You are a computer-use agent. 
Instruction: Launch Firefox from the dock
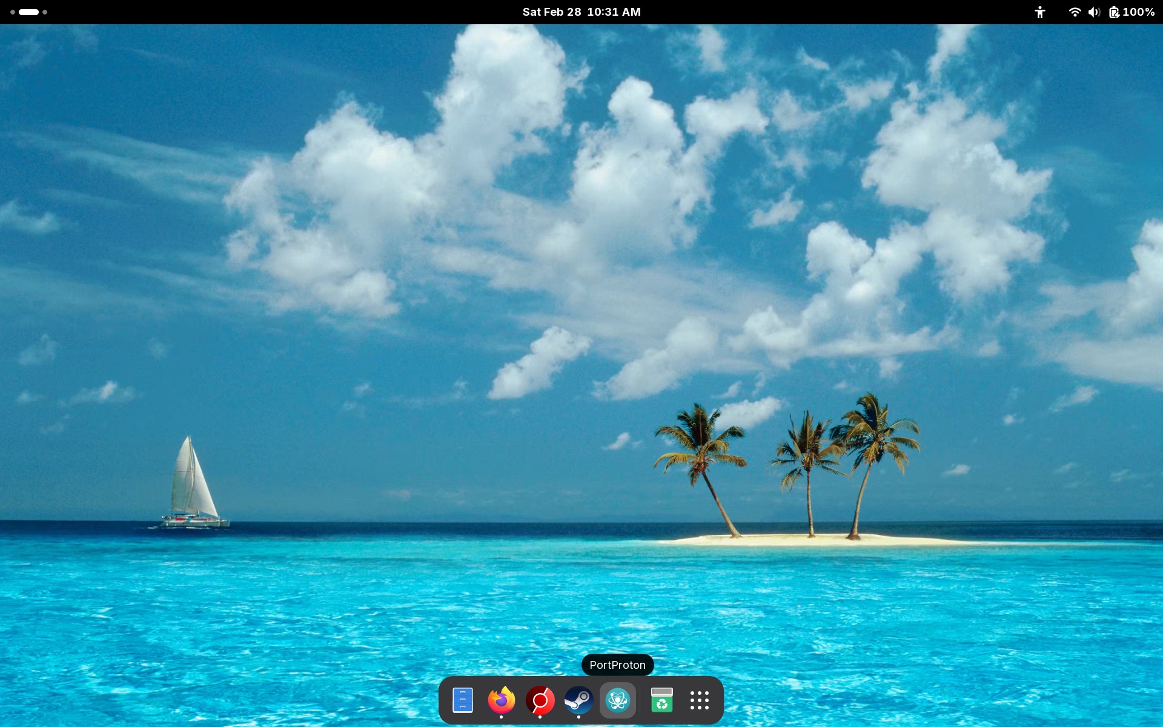coord(501,700)
